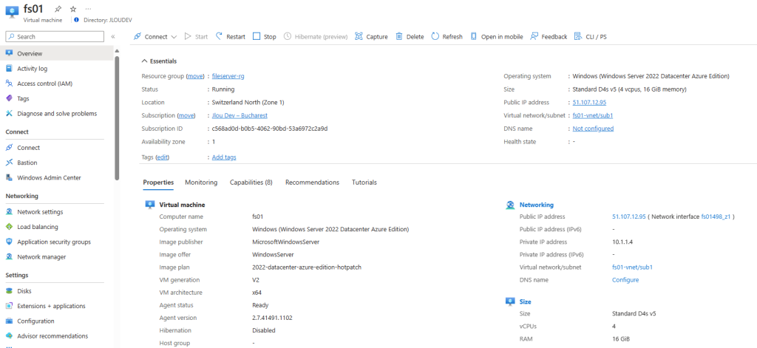Click the Application security groups icon
The width and height of the screenshot is (757, 348).
click(9, 242)
